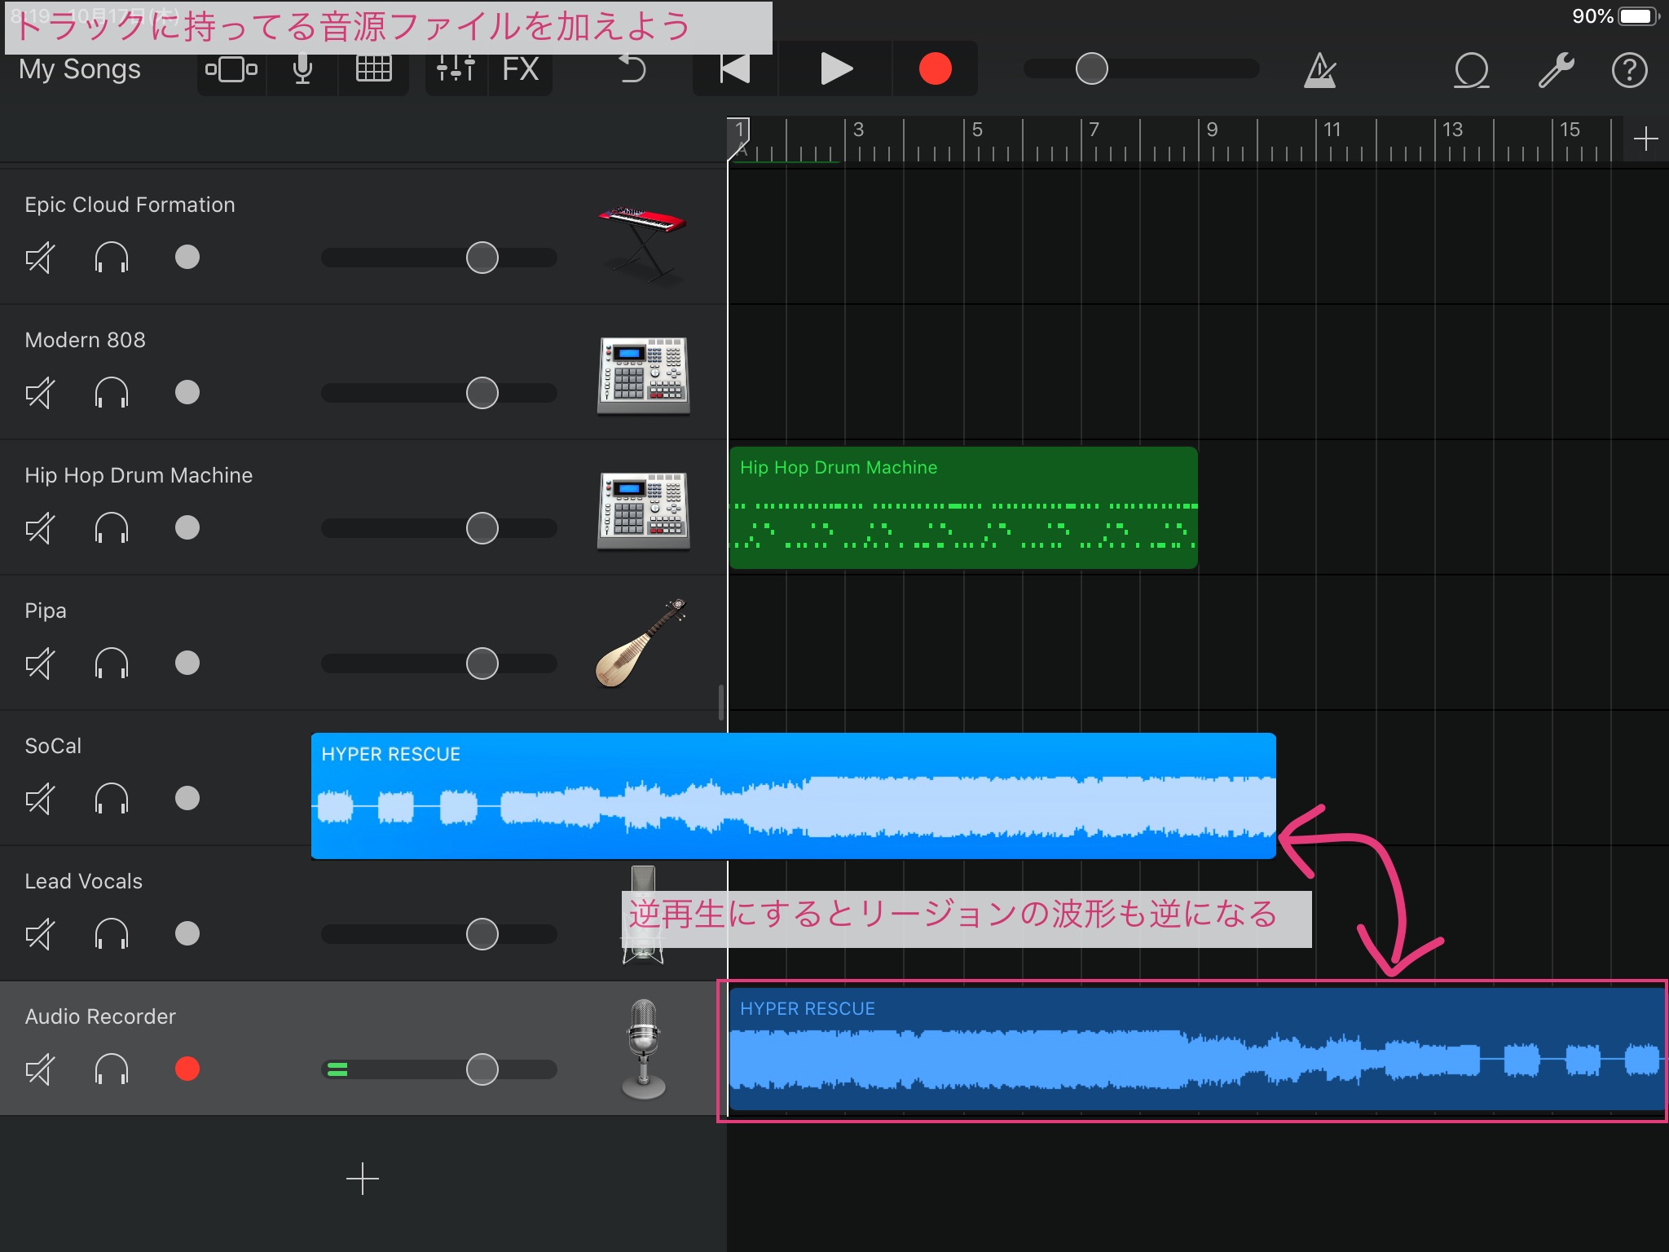Solo the Hip Hop Drum Machine track
The image size is (1669, 1252).
pyautogui.click(x=112, y=528)
